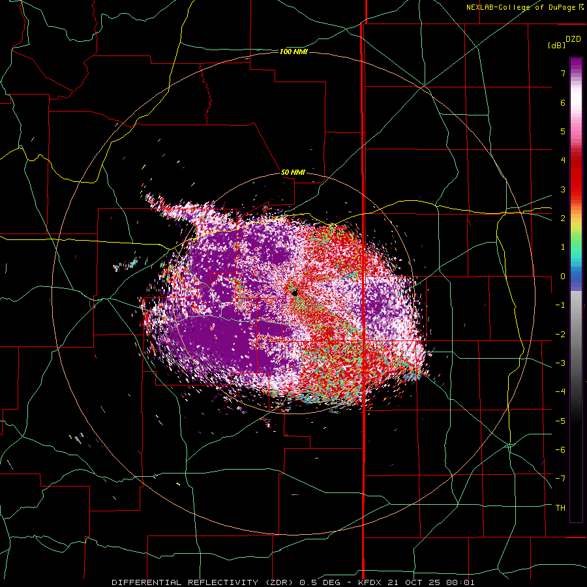Click the '[dB]' units label
Image resolution: width=587 pixels, height=587 pixels.
point(557,45)
